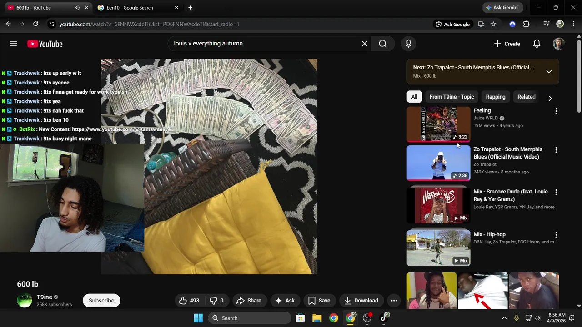Show hidden system tray icons
Image resolution: width=582 pixels, height=327 pixels.
(x=504, y=318)
